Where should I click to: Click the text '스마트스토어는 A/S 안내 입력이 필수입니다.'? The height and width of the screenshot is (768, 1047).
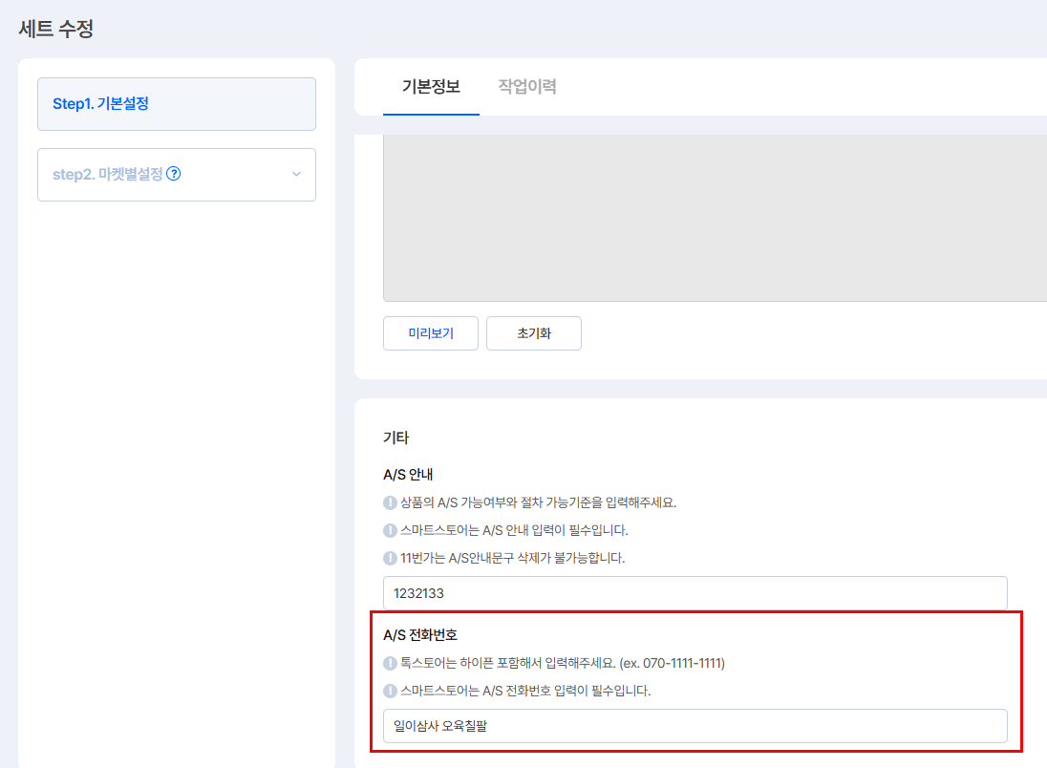(514, 530)
